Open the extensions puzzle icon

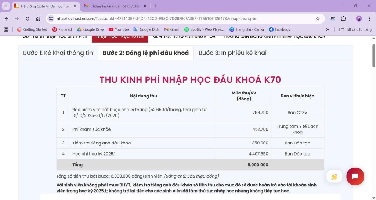[343, 18]
